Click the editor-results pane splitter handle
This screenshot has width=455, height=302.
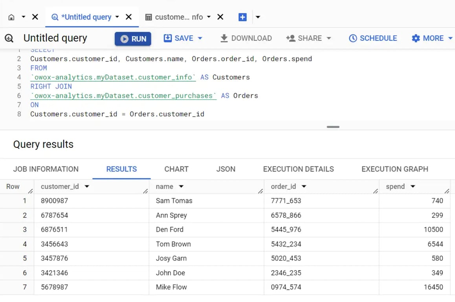[333, 127]
